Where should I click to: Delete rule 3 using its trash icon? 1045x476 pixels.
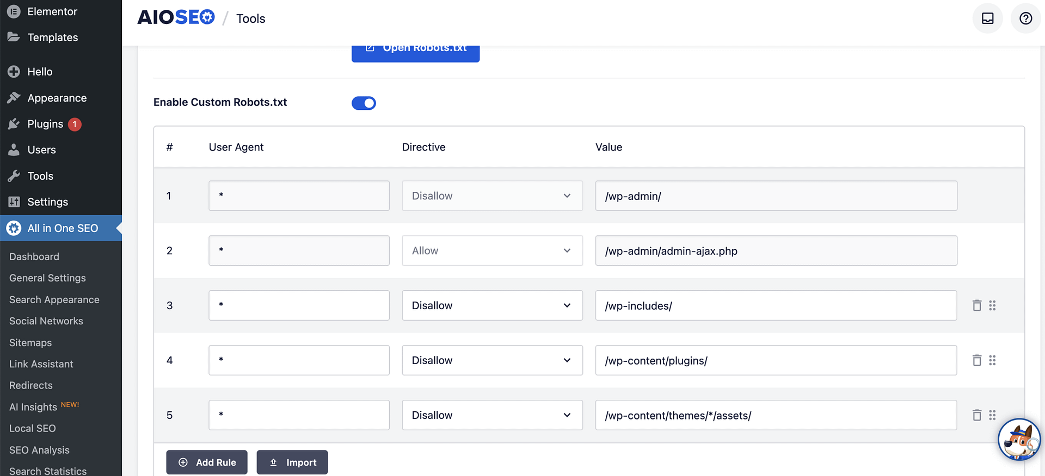(x=976, y=305)
